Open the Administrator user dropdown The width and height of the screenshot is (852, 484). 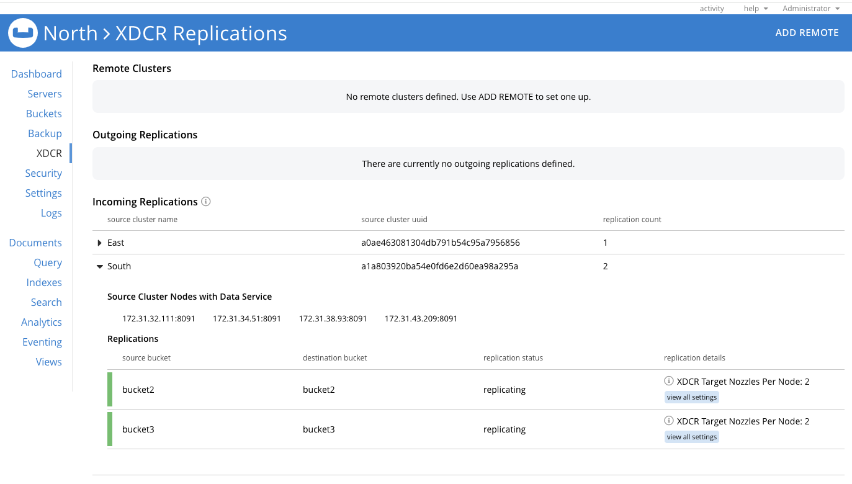[810, 9]
